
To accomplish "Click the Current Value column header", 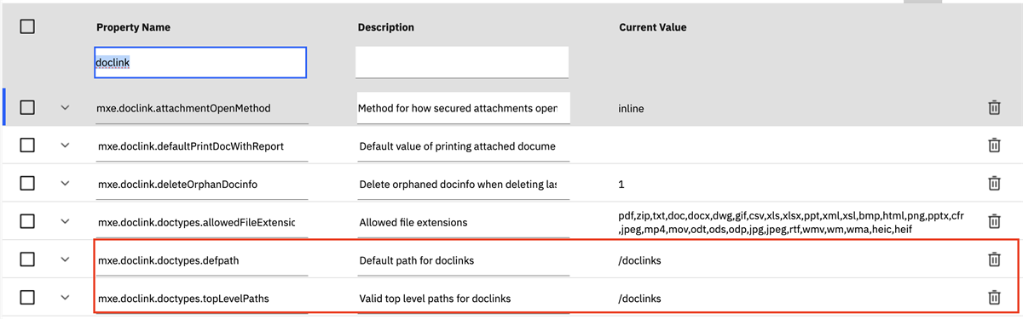I will (x=652, y=27).
